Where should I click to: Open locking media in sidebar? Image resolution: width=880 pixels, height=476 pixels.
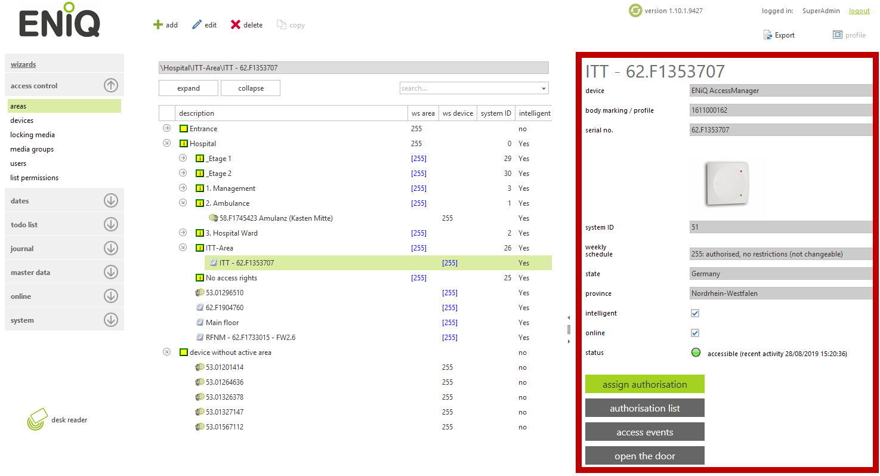tap(32, 135)
